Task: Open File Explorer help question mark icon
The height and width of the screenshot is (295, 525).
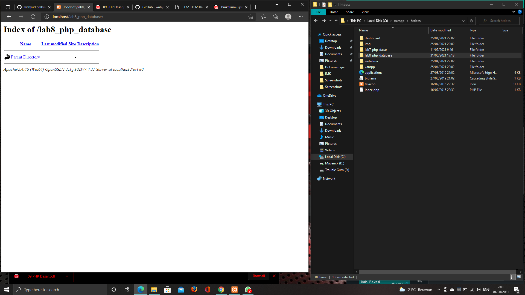Action: [x=520, y=12]
